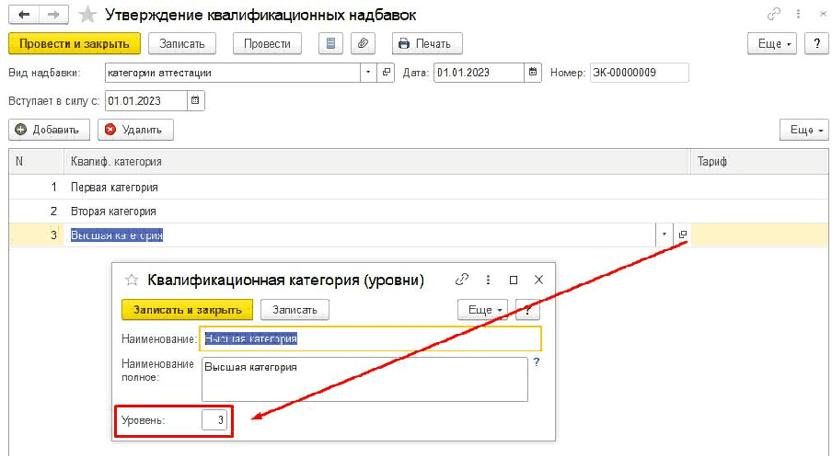Open calendar for Вступает в силу с
The image size is (832, 458).
[x=195, y=101]
